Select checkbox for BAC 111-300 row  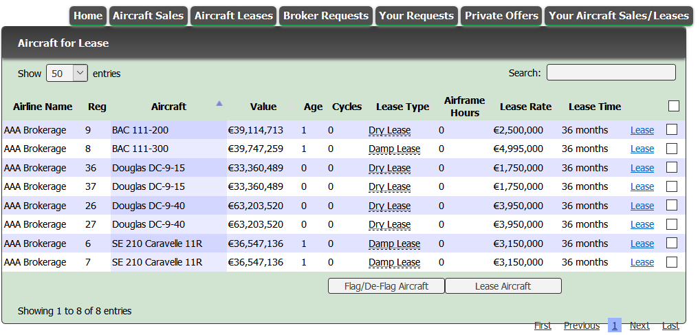(x=672, y=149)
